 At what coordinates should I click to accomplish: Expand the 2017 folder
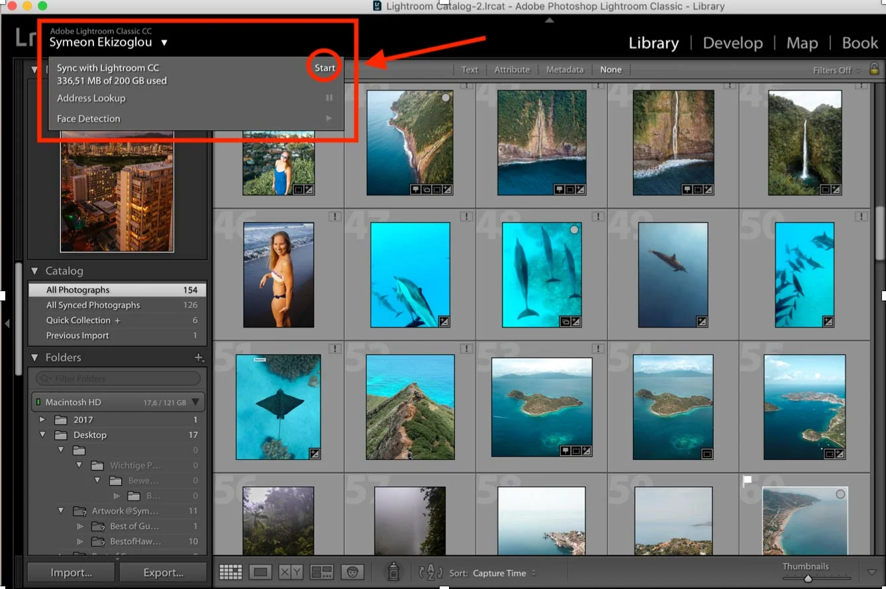42,420
